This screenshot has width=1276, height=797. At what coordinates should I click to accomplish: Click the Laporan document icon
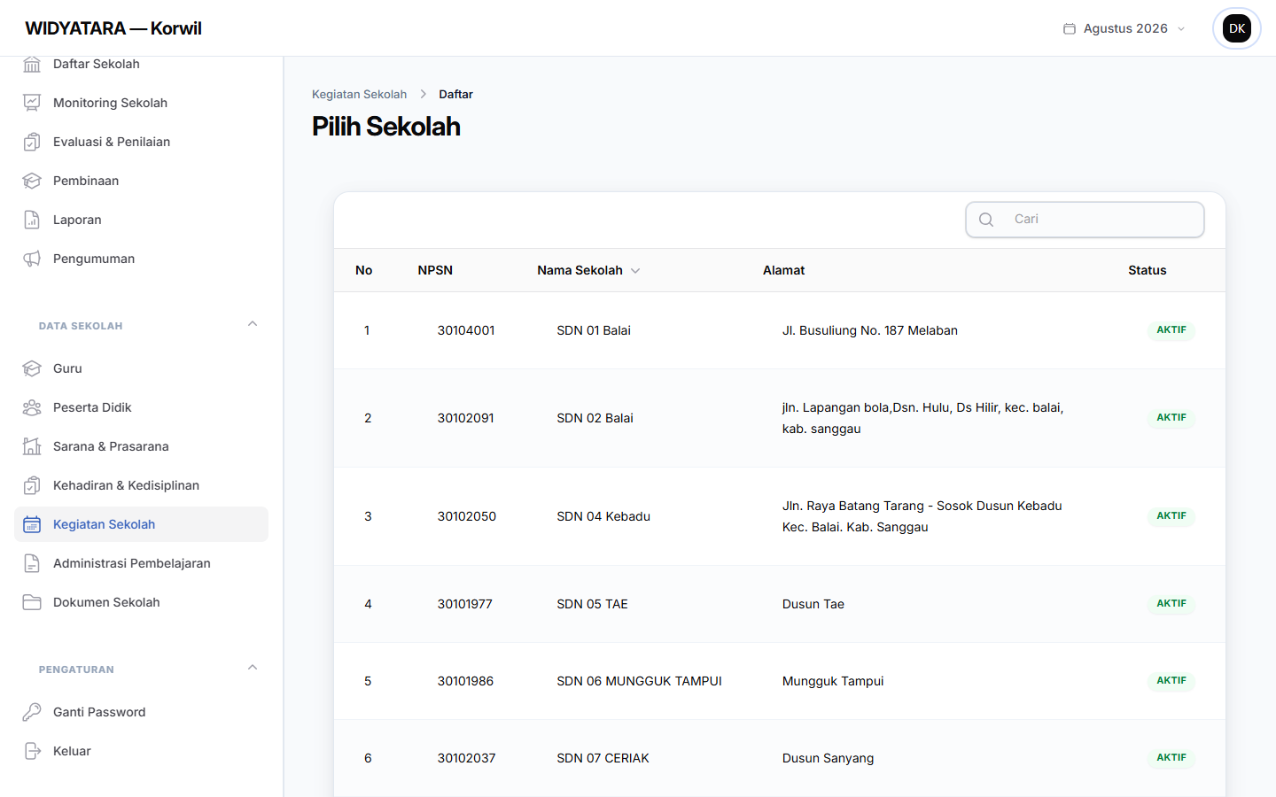(x=32, y=220)
